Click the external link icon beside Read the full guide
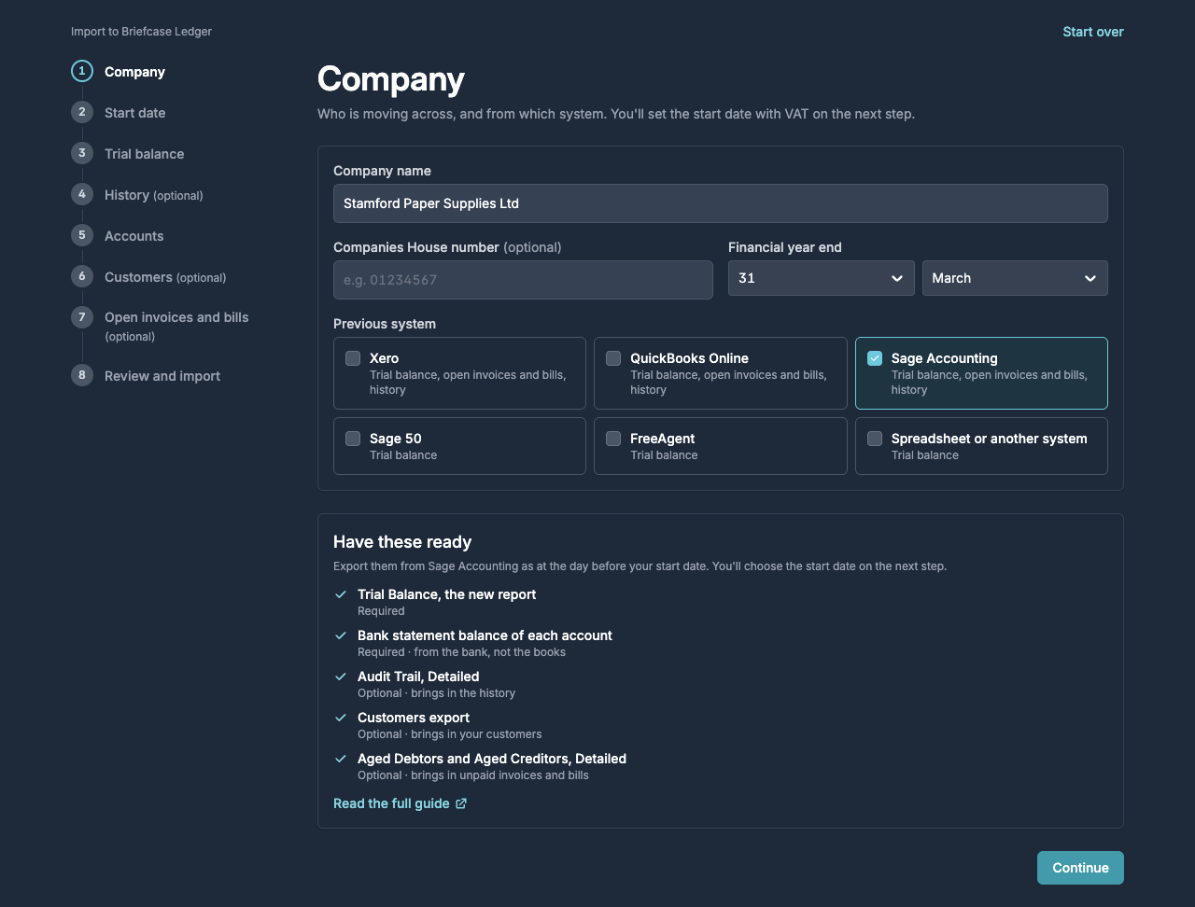The image size is (1195, 907). [x=460, y=803]
